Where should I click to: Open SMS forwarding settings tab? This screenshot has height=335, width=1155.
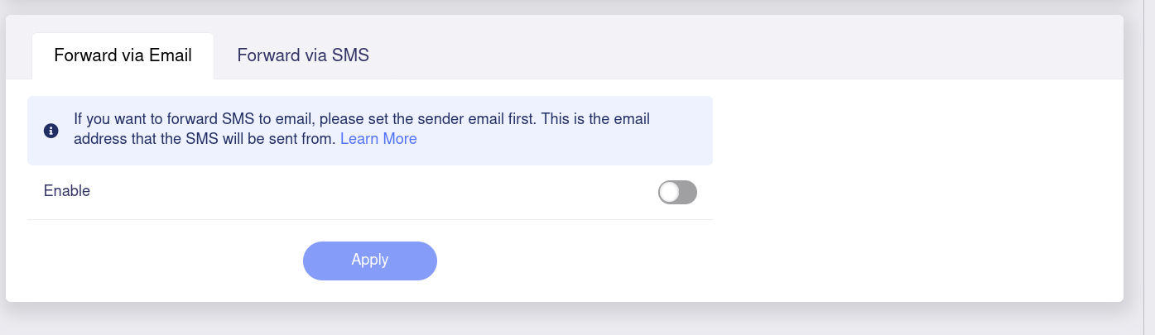pos(303,55)
